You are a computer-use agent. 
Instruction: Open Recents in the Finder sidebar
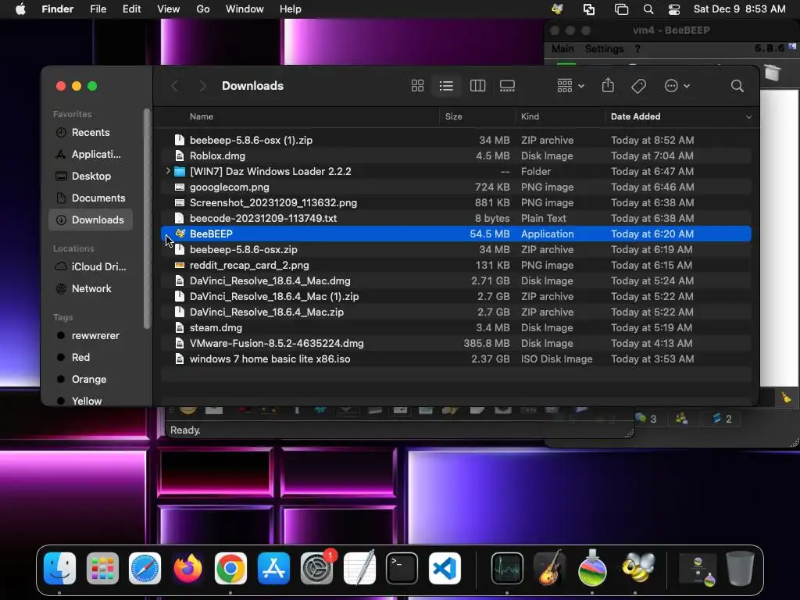tap(91, 132)
